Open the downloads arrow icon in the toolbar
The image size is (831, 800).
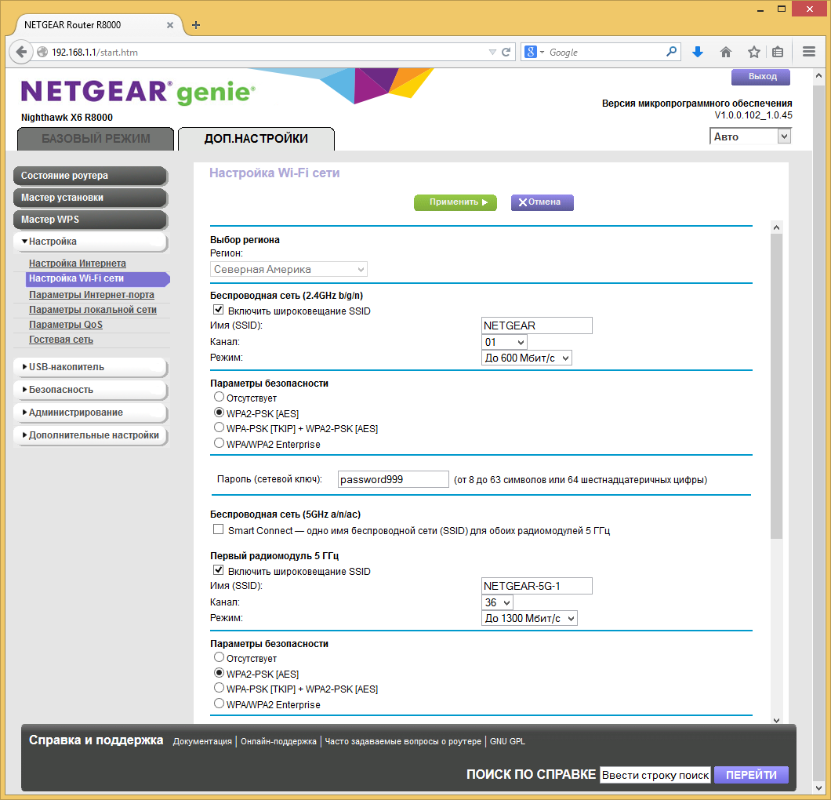[x=698, y=52]
